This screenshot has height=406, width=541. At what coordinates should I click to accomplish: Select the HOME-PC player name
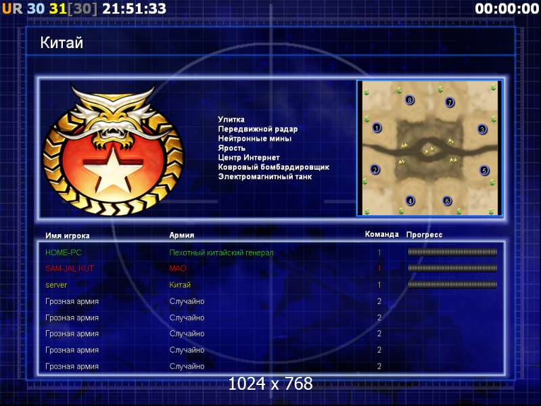pos(64,252)
